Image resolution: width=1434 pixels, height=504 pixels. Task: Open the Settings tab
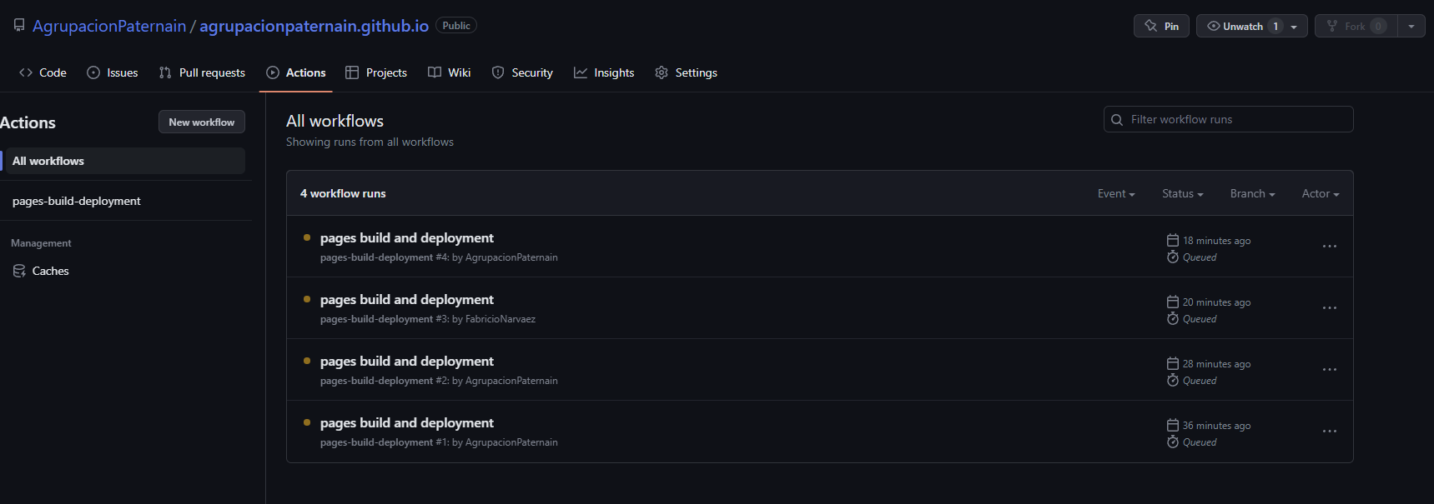(x=687, y=72)
